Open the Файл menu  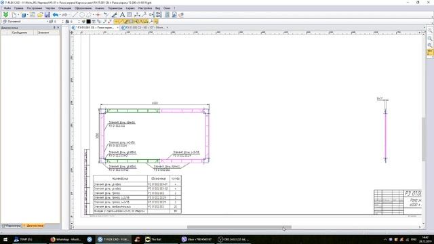[7, 8]
